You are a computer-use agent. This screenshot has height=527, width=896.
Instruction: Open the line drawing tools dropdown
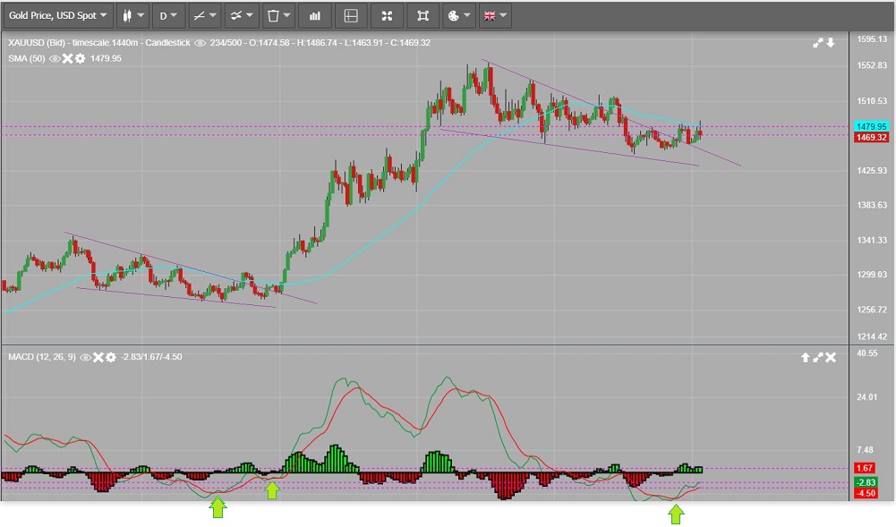(205, 16)
